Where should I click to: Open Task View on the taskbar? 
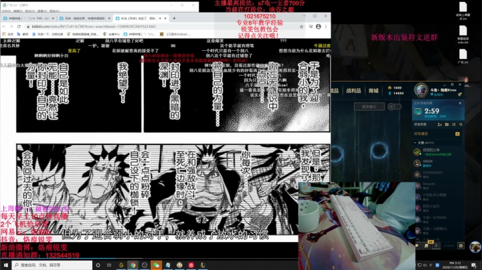[x=109, y=265]
